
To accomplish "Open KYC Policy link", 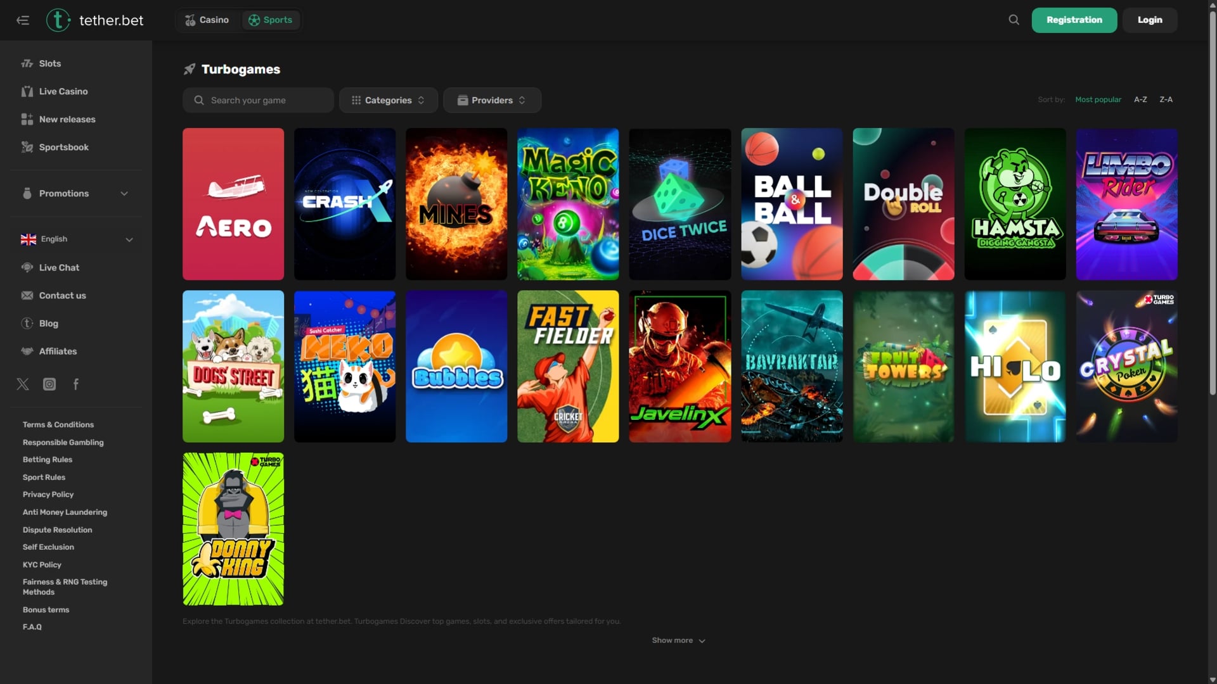I will click(42, 564).
